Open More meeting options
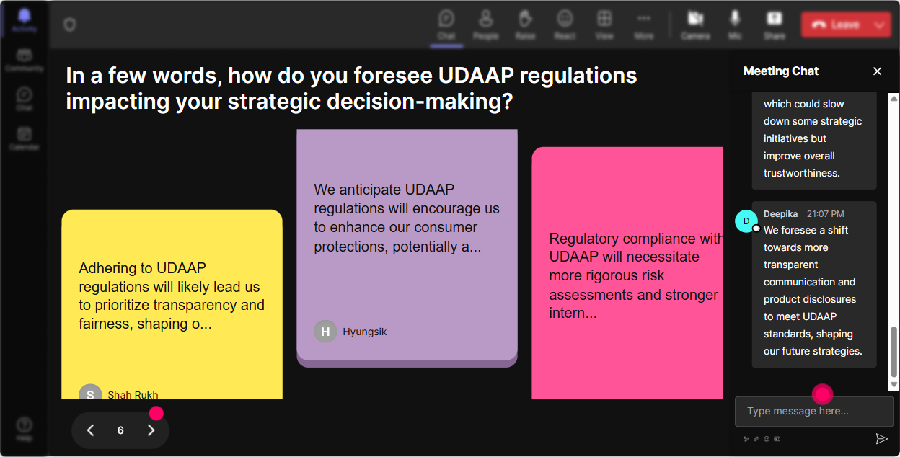The height and width of the screenshot is (457, 900). [x=644, y=25]
